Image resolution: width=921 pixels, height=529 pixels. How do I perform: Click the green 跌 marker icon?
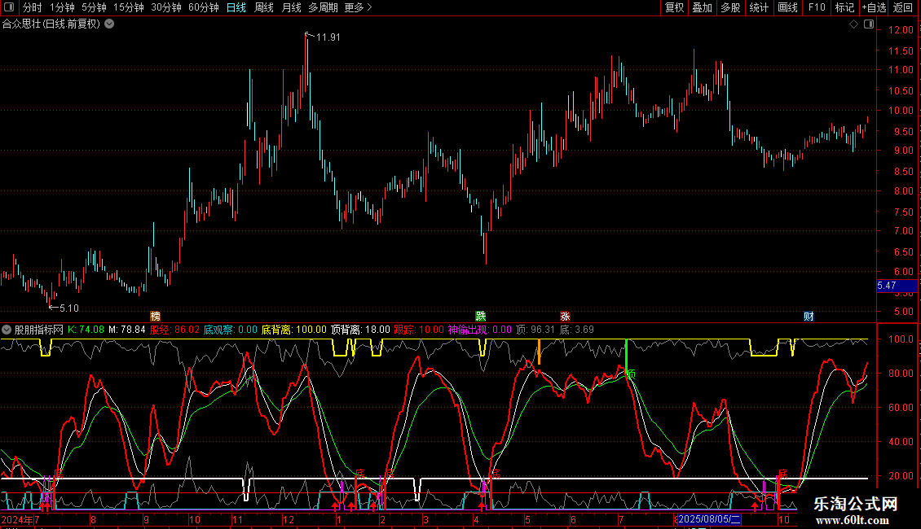point(481,316)
